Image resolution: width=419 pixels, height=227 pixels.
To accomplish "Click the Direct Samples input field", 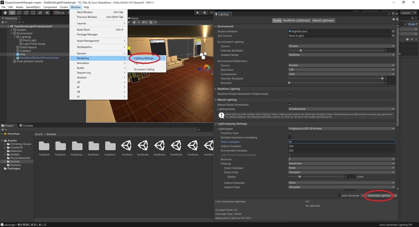I will click(341, 142).
